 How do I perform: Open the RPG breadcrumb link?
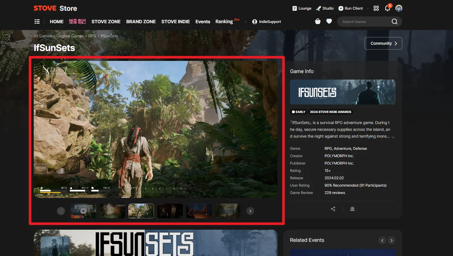pyautogui.click(x=92, y=36)
